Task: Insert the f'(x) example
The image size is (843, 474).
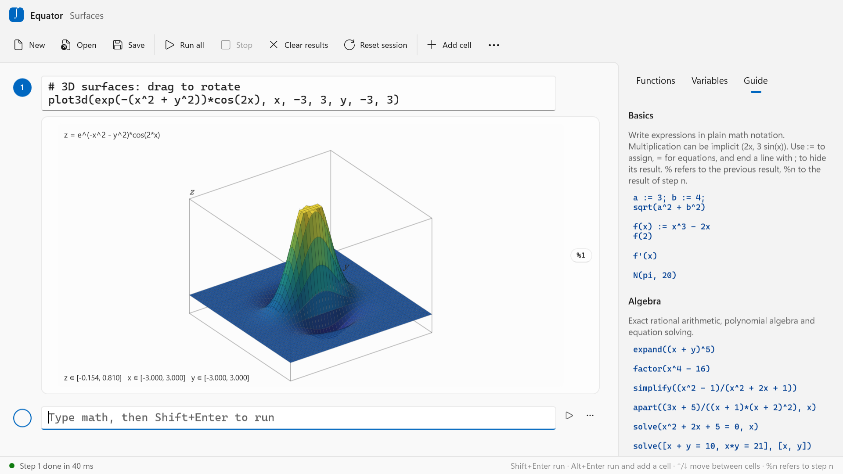Action: pyautogui.click(x=645, y=256)
